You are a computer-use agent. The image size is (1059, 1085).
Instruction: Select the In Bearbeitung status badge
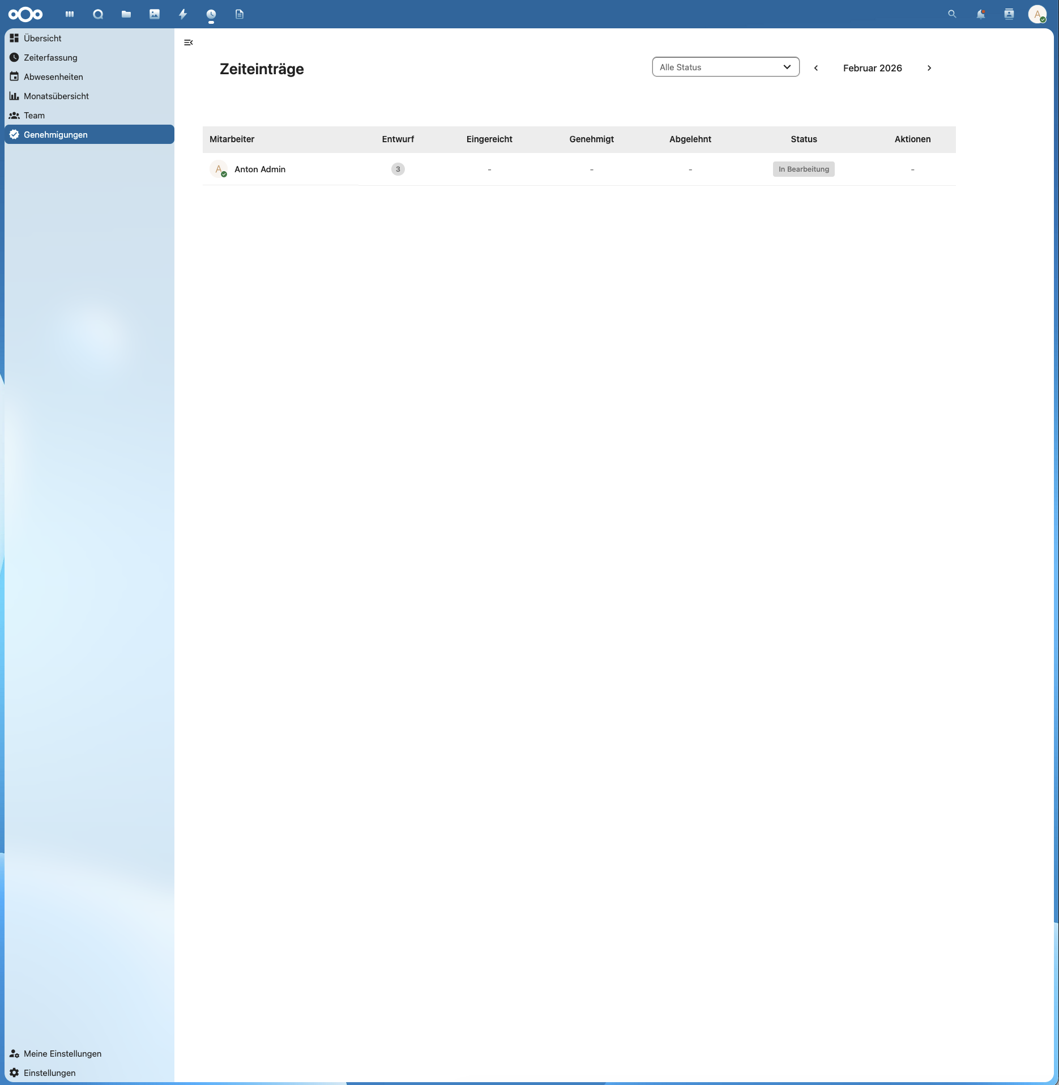pyautogui.click(x=803, y=169)
